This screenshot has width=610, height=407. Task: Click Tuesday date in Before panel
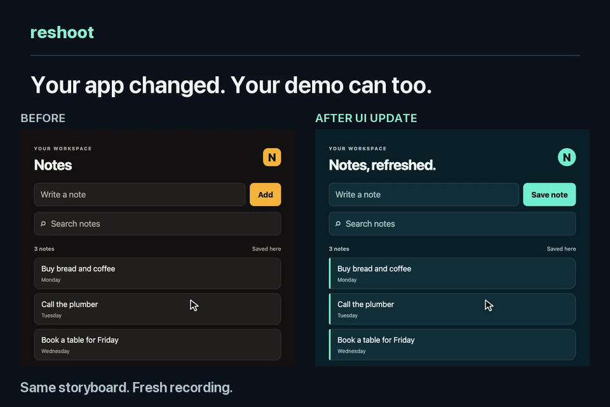(x=51, y=315)
